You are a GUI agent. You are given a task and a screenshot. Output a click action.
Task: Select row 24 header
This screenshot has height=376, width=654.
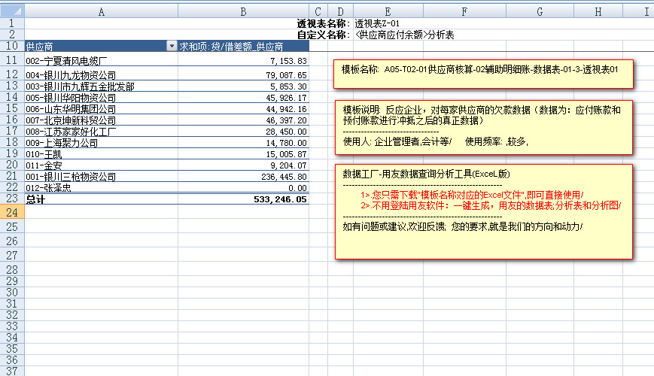pyautogui.click(x=11, y=213)
